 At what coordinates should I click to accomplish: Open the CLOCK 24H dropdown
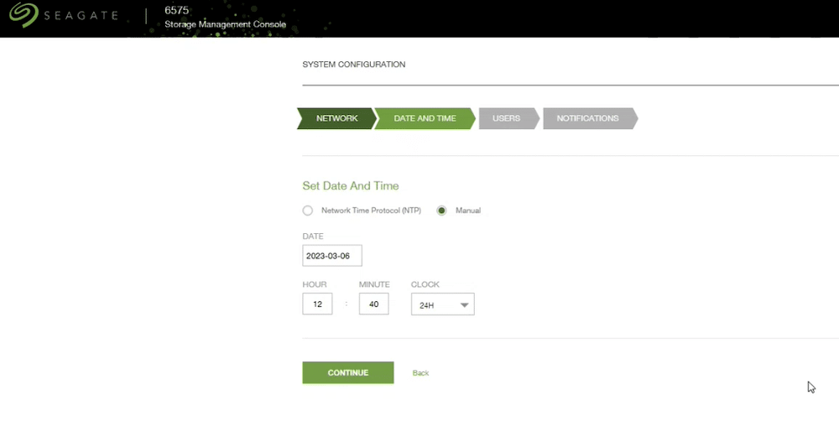coord(442,304)
